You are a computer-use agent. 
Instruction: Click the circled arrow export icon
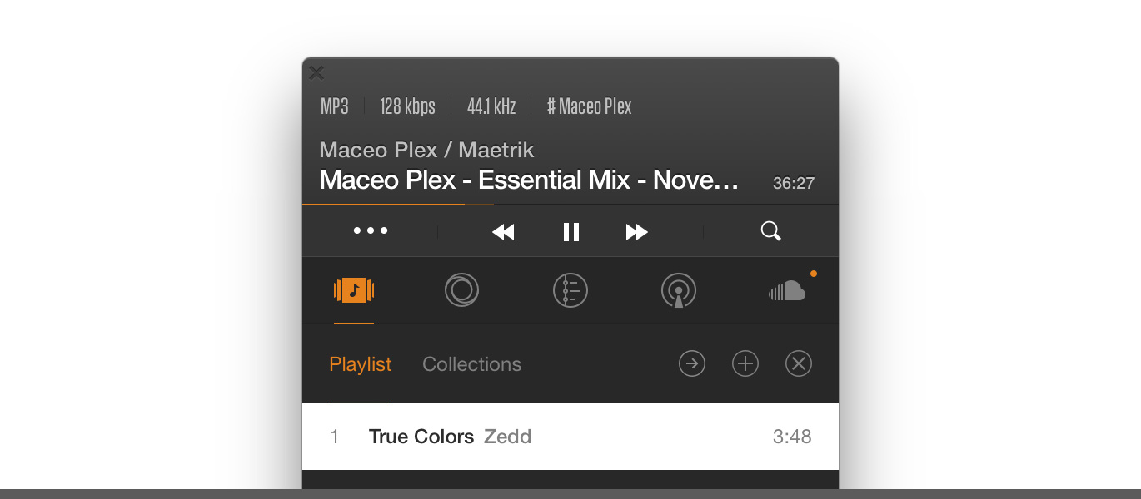coord(692,363)
